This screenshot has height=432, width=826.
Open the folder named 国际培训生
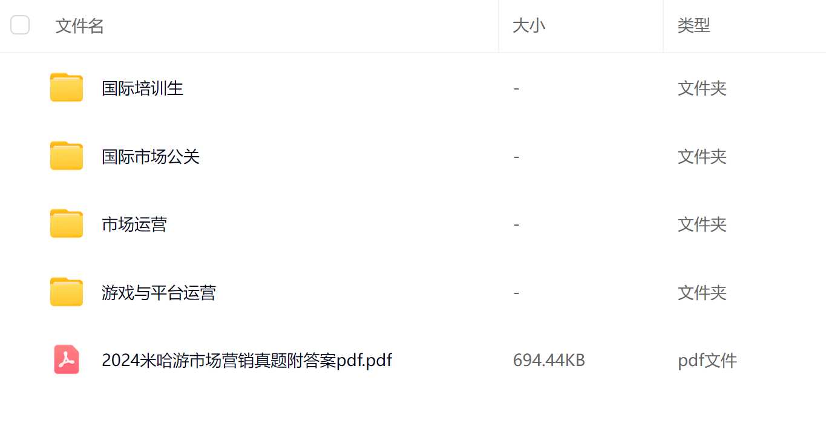click(143, 88)
